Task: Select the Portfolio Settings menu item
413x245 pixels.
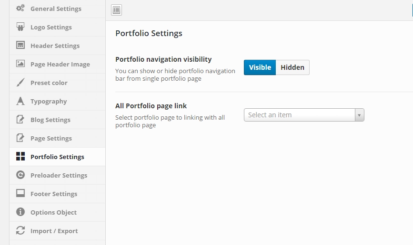Action: click(58, 157)
